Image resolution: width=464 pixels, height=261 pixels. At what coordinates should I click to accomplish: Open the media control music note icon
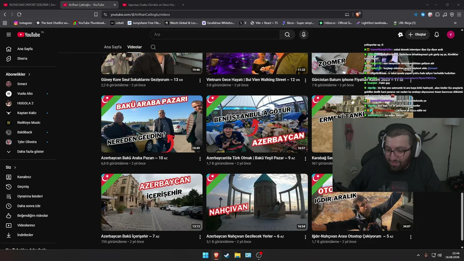coord(445,14)
